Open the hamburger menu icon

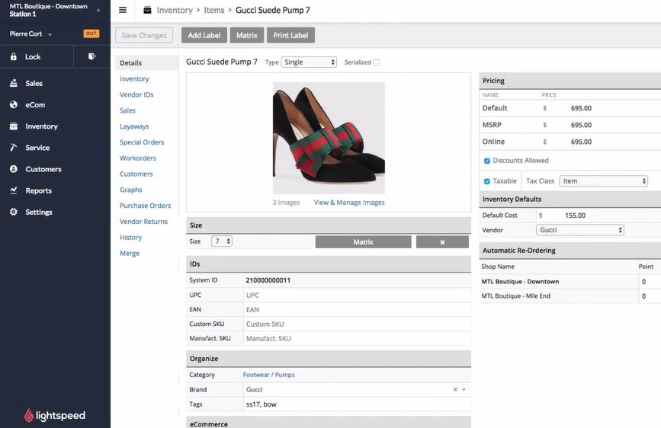coord(123,10)
